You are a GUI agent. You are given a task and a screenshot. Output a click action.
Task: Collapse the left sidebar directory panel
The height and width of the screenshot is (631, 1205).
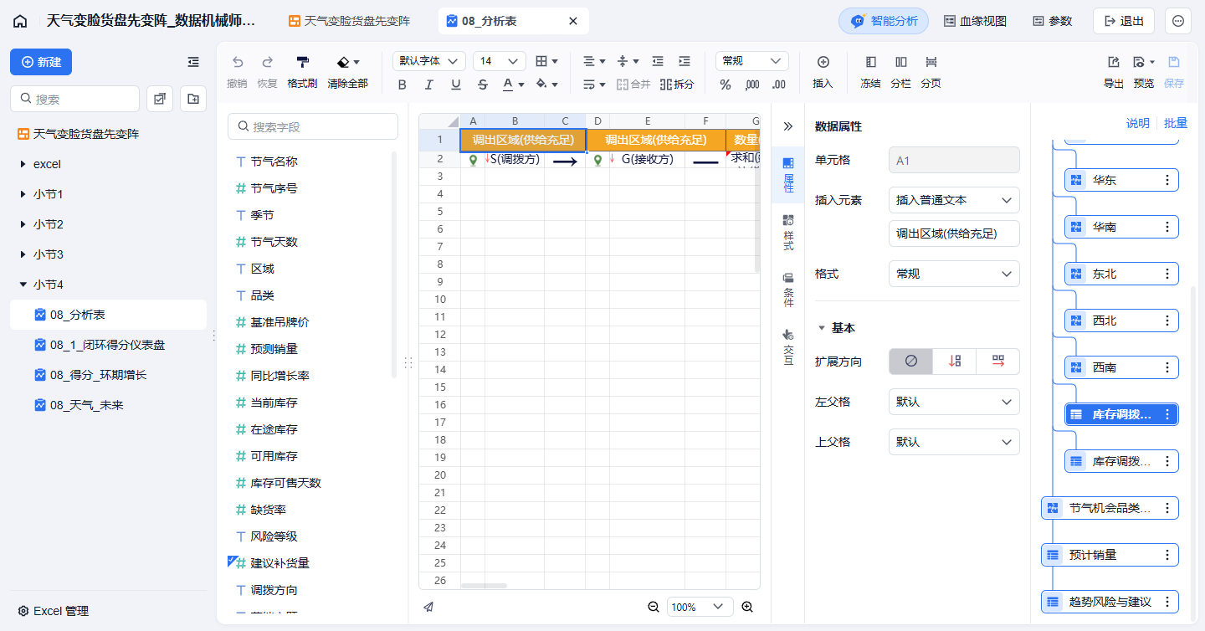click(193, 62)
